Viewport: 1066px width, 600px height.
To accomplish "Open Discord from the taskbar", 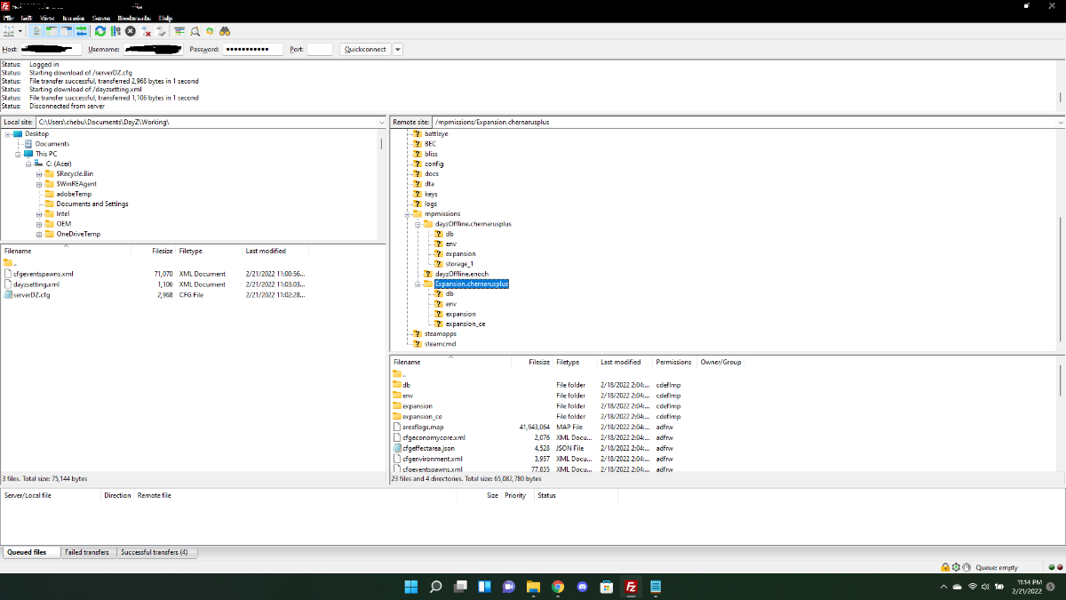I will click(x=582, y=587).
